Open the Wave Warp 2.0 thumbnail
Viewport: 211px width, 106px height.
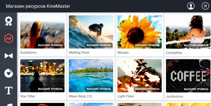[x=91, y=76]
